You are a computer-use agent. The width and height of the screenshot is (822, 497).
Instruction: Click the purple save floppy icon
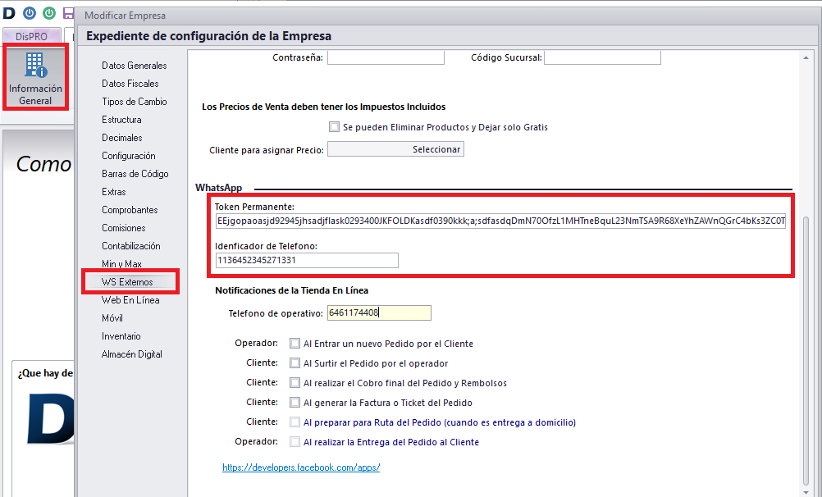(x=67, y=14)
